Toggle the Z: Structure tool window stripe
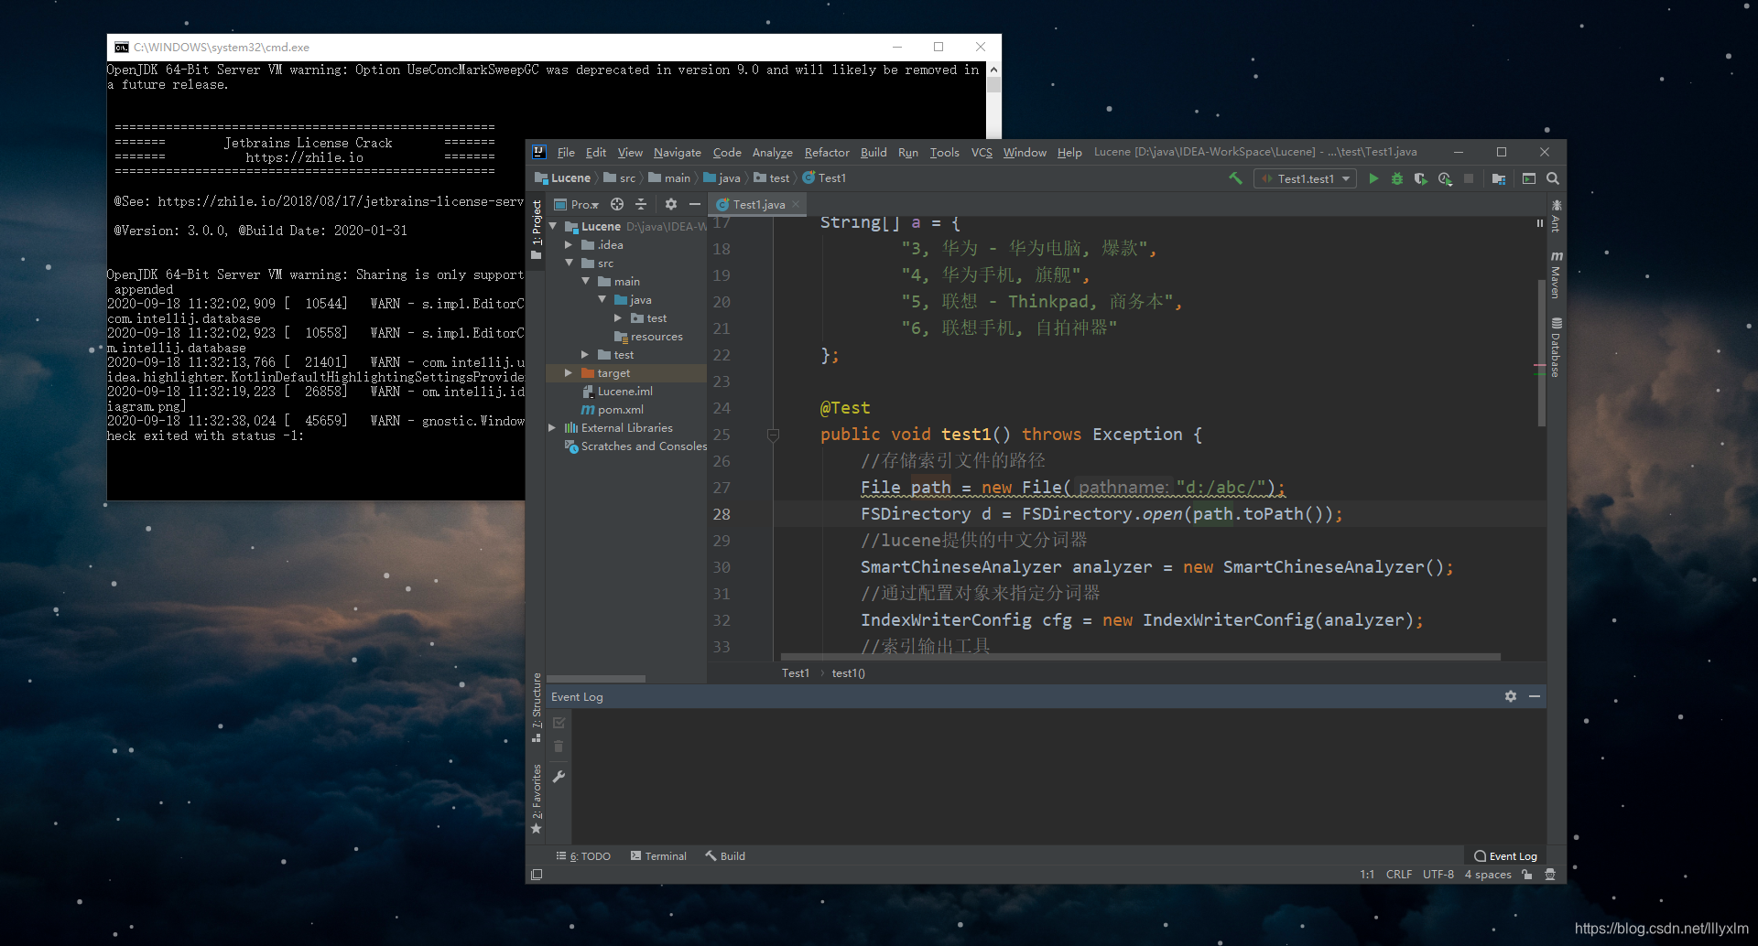 coord(537,707)
